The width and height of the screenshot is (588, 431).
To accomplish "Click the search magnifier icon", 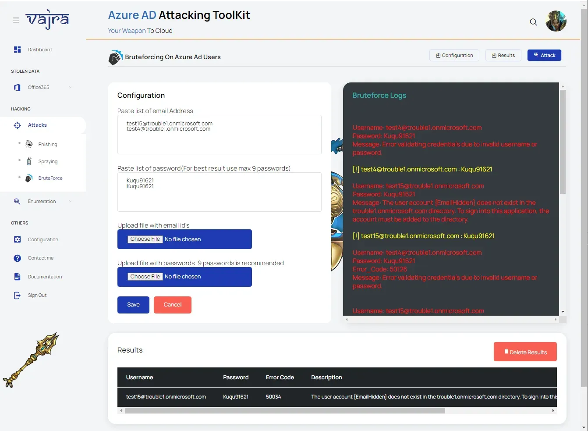I will point(533,22).
